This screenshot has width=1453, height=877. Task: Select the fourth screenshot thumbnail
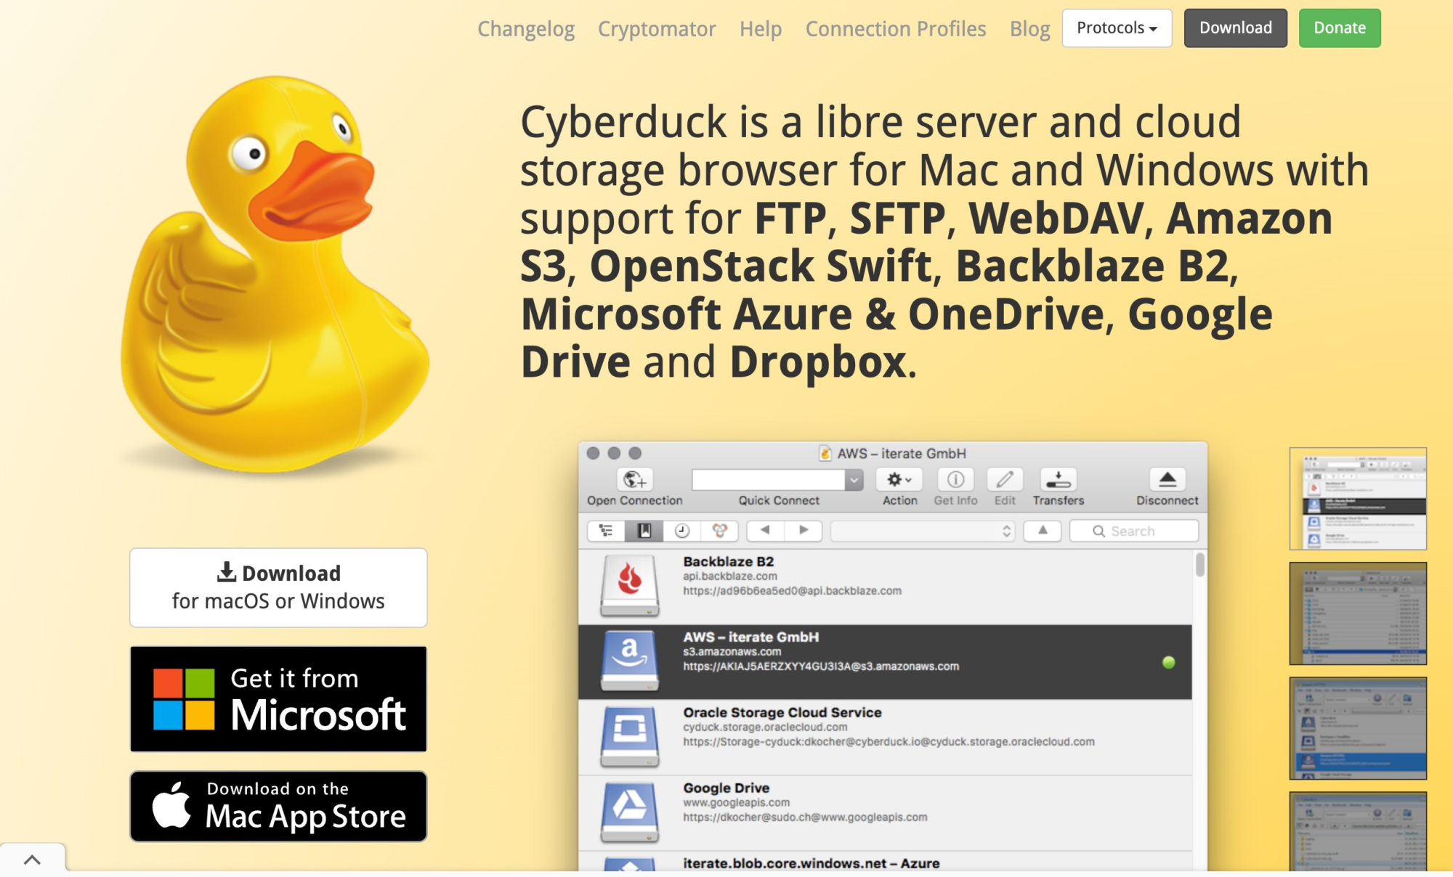coord(1358,832)
